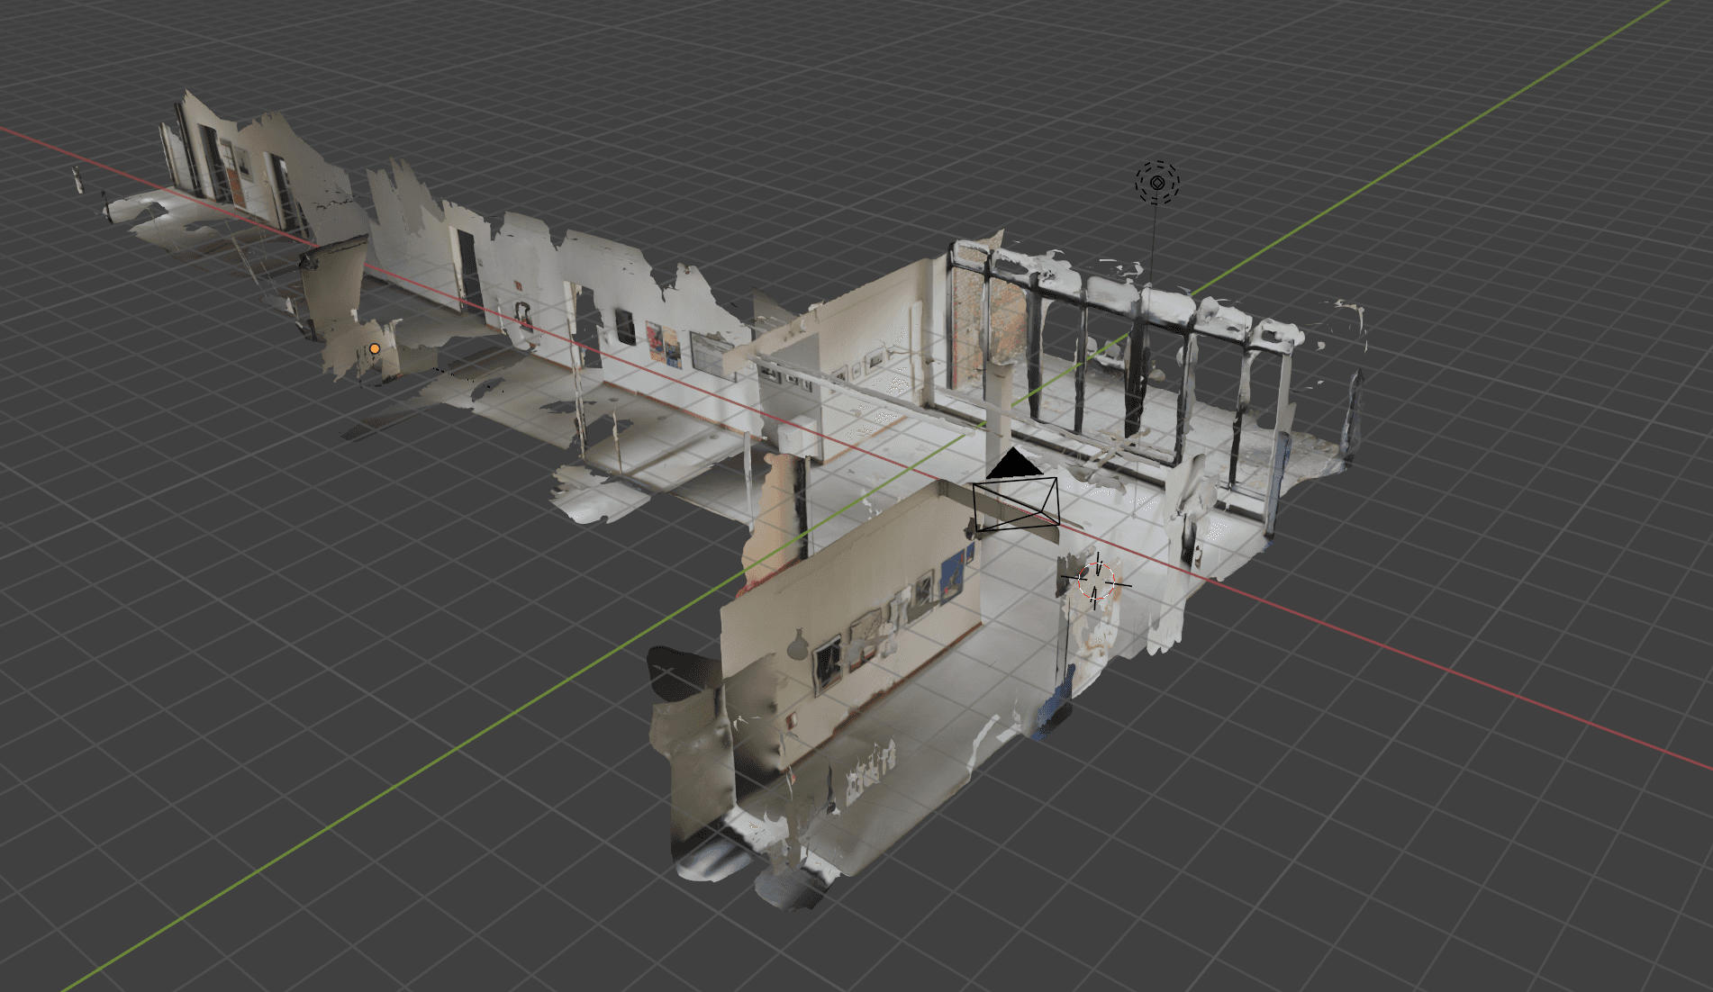Click the orange object origin dot

point(375,348)
